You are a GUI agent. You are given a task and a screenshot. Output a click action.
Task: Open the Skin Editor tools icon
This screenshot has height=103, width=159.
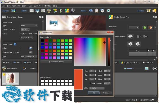pos(149,11)
